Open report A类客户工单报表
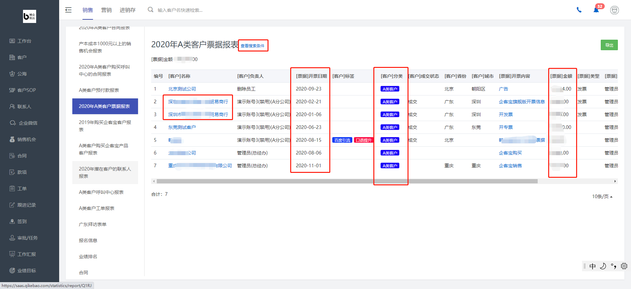Image resolution: width=631 pixels, height=289 pixels. point(105,208)
